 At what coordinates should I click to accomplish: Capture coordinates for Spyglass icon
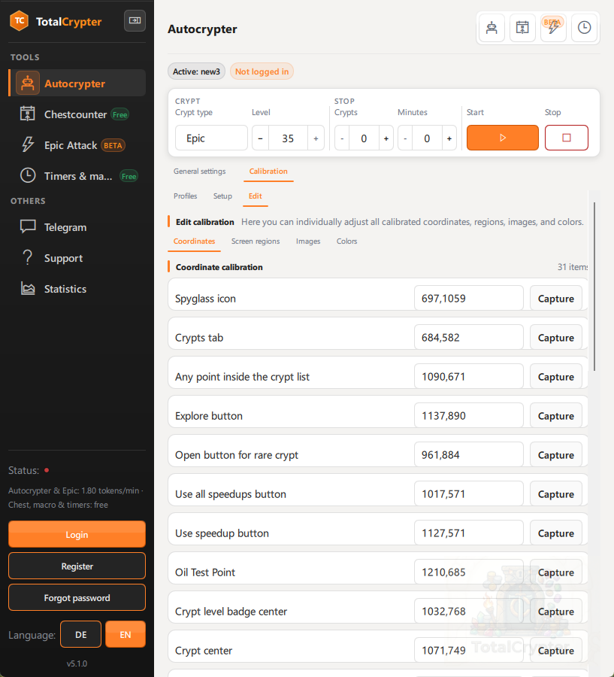[555, 299]
